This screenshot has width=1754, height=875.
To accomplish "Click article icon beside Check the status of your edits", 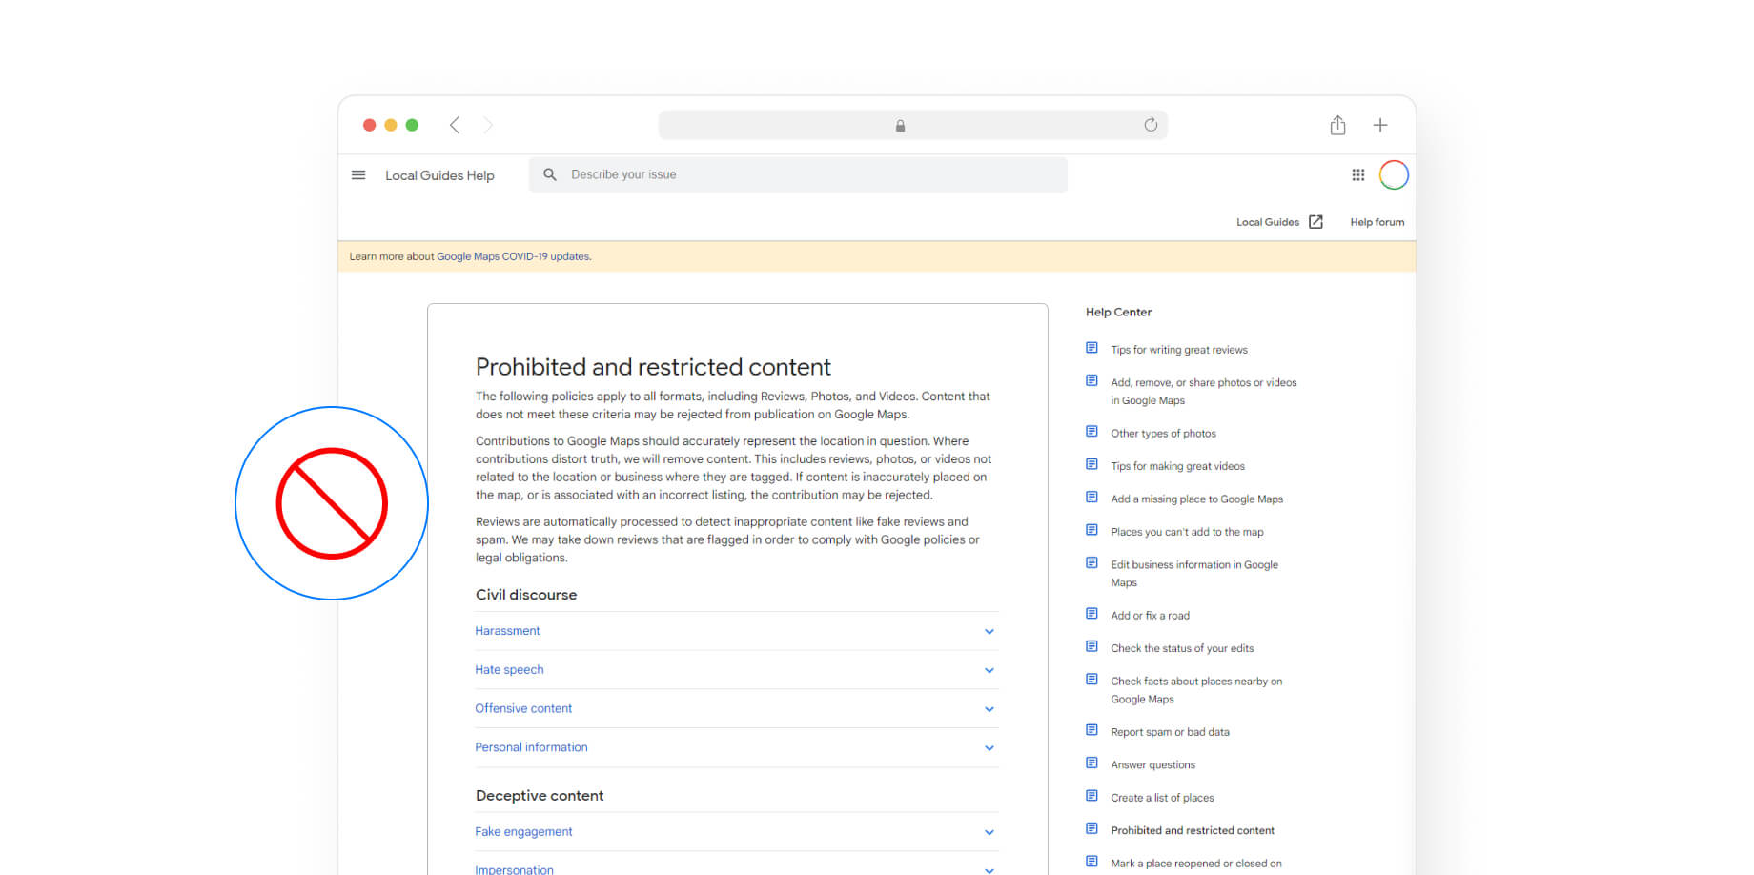I will [1091, 646].
